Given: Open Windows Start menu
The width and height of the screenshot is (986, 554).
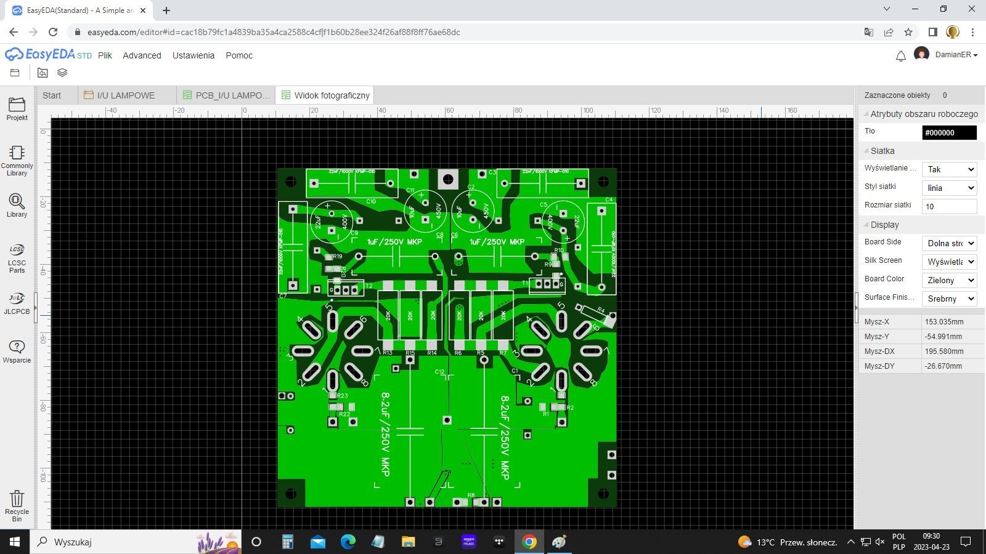Looking at the screenshot, I should tap(15, 542).
